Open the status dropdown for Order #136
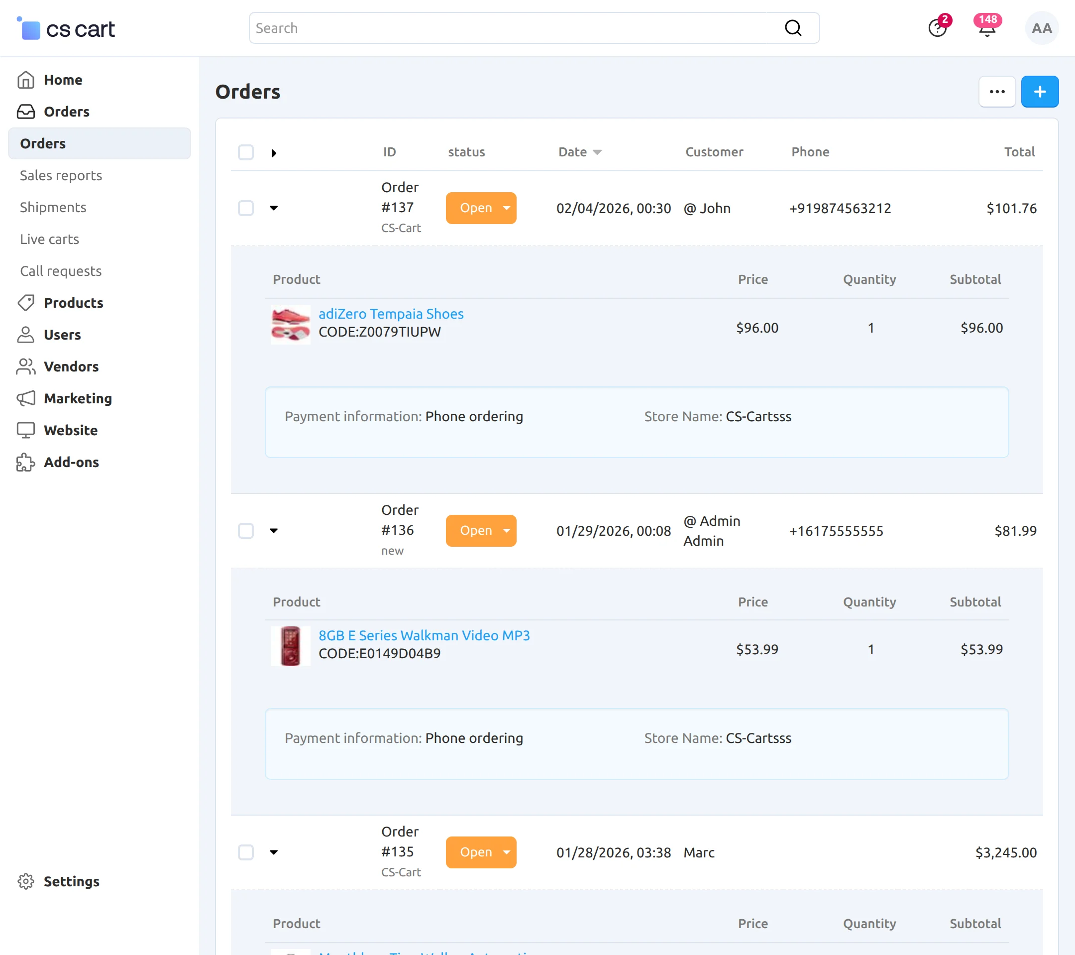Viewport: 1075px width, 955px height. click(507, 530)
